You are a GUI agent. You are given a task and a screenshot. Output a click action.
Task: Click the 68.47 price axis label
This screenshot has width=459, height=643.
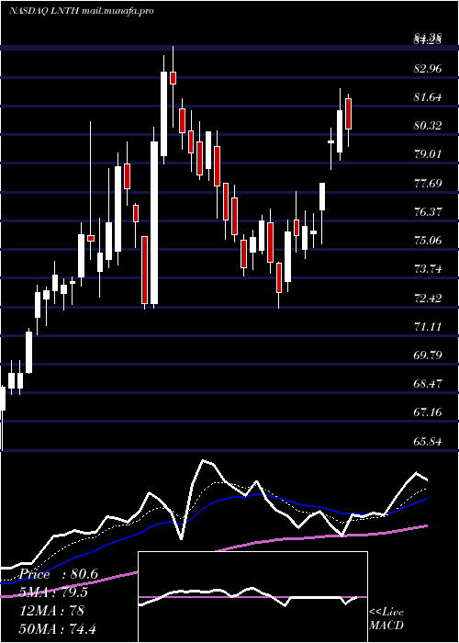point(428,384)
